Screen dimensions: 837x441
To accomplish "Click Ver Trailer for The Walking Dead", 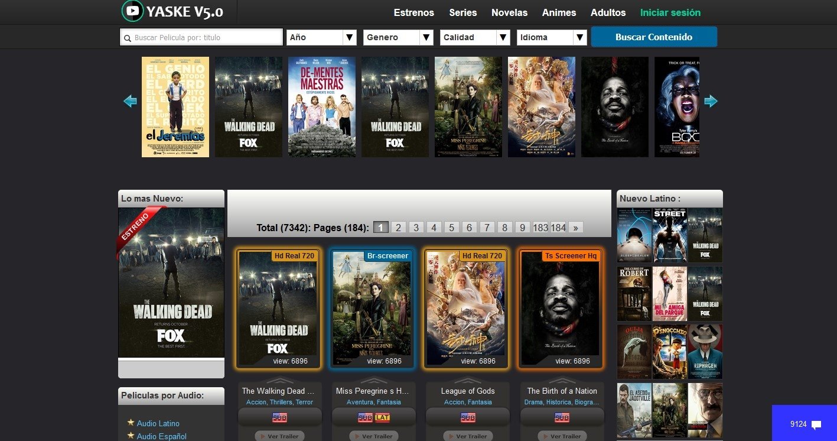I will (x=279, y=436).
